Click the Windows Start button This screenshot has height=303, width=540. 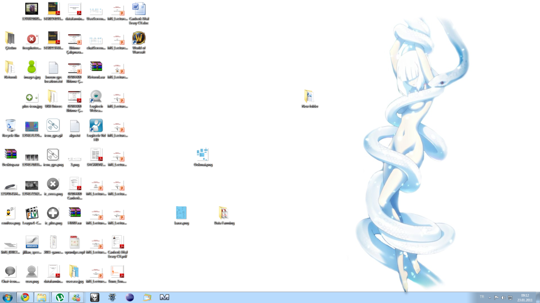(x=7, y=297)
